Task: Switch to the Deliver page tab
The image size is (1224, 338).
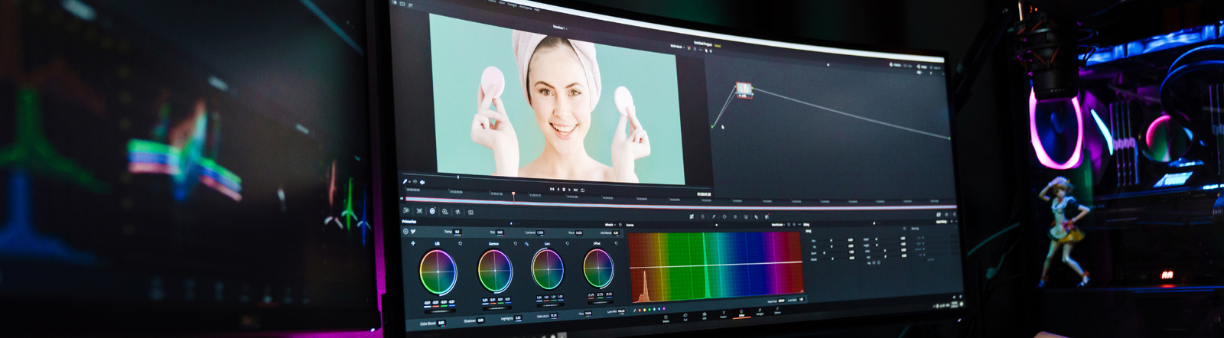Action: (x=777, y=310)
